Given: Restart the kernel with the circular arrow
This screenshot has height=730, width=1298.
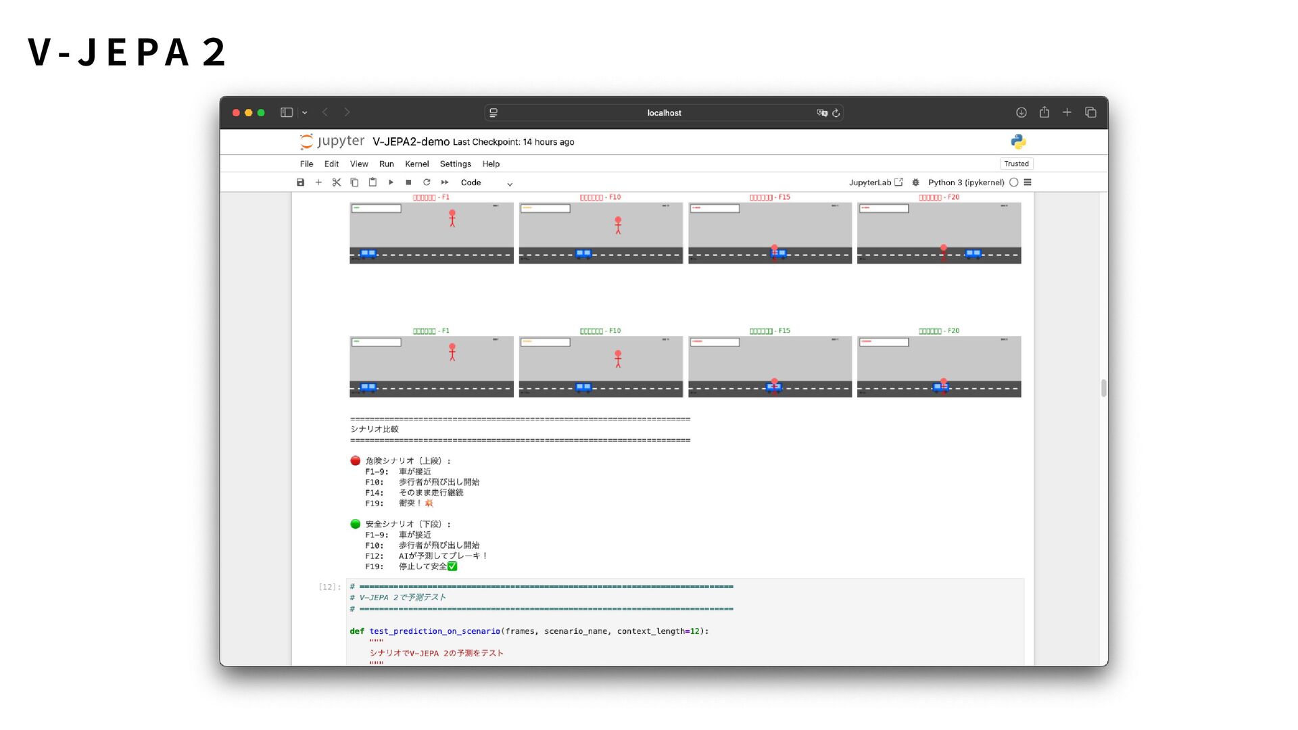Looking at the screenshot, I should [x=427, y=182].
